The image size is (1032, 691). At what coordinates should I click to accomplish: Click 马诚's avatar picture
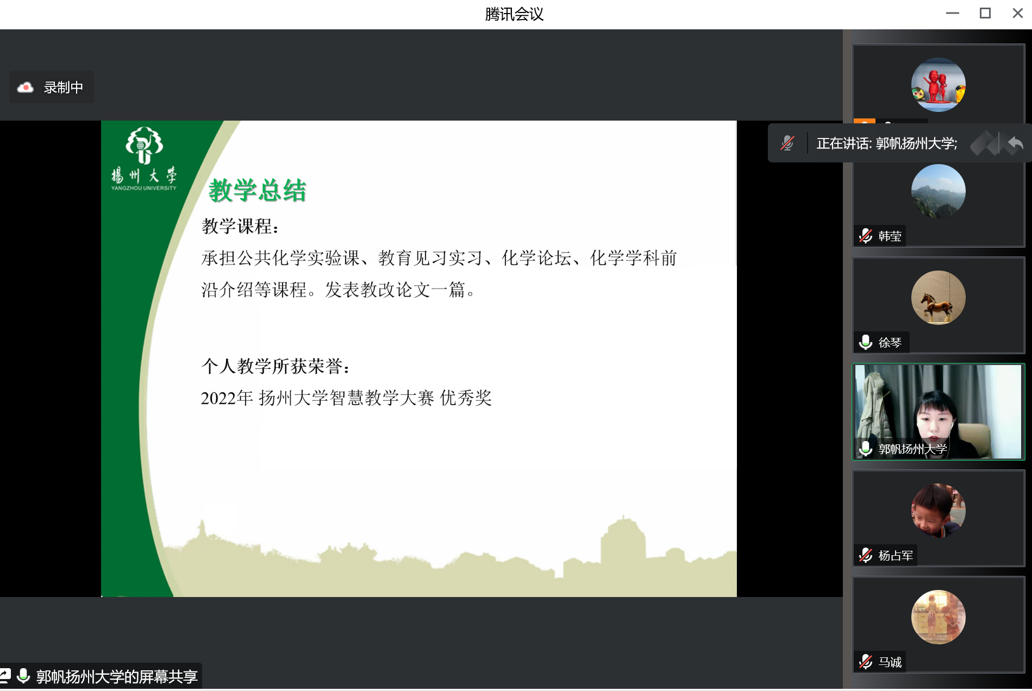click(938, 617)
